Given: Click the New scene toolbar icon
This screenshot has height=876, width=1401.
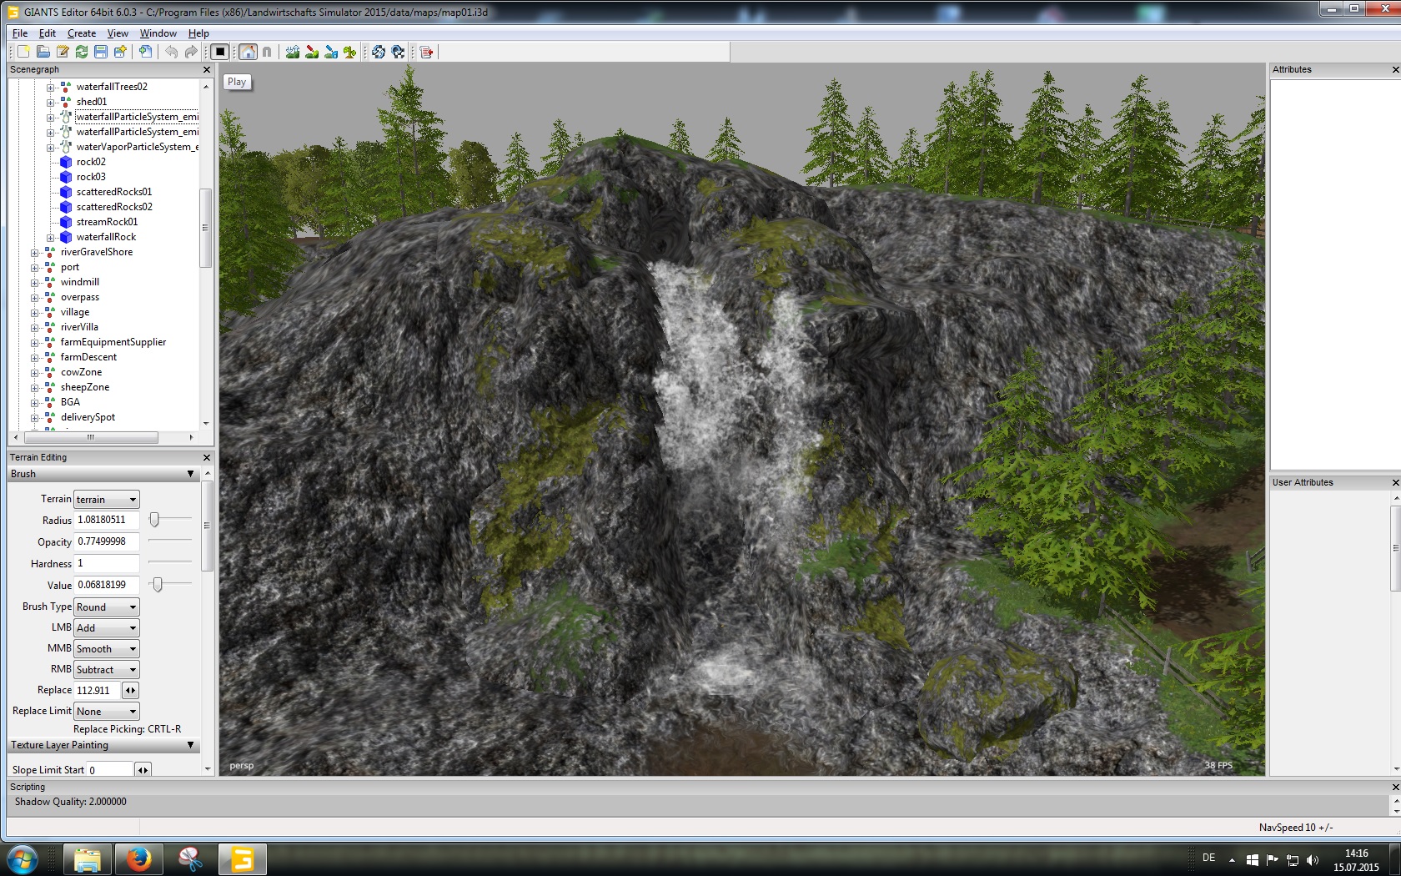Looking at the screenshot, I should 23,52.
